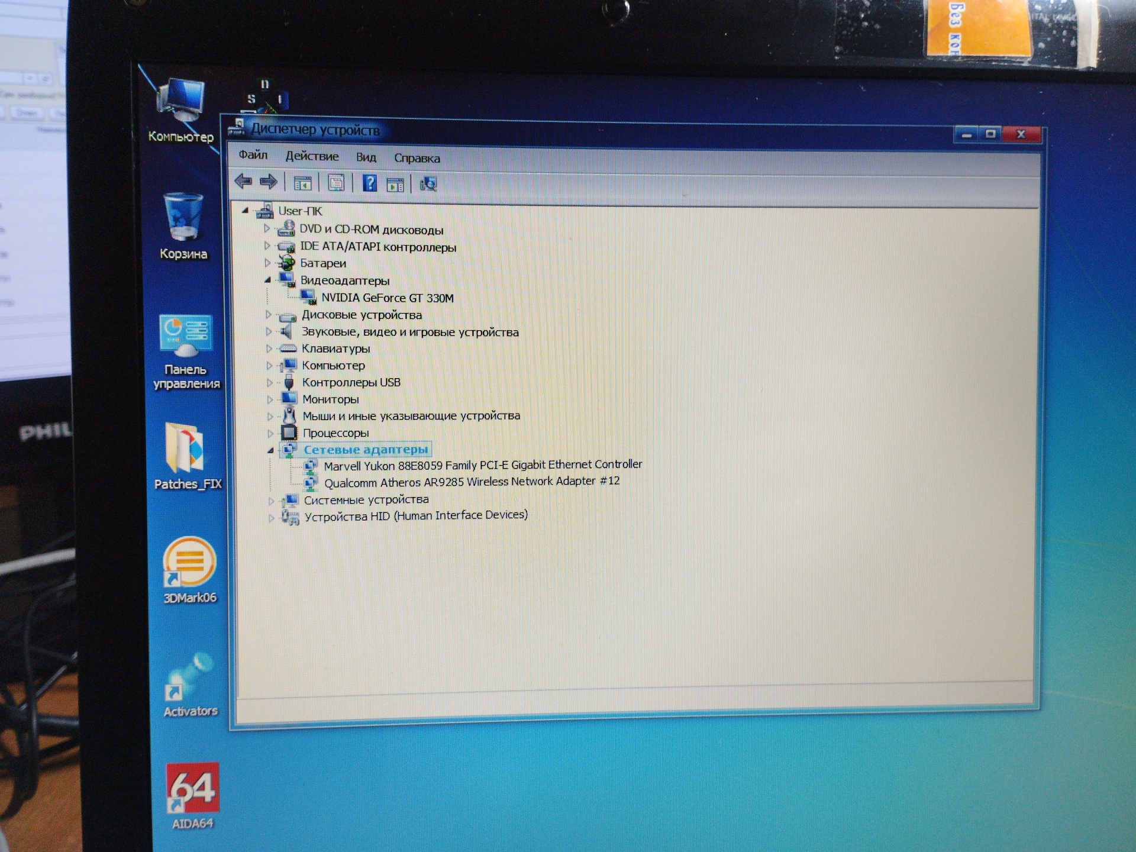Select the Сетевые адаптеры category

tap(366, 450)
